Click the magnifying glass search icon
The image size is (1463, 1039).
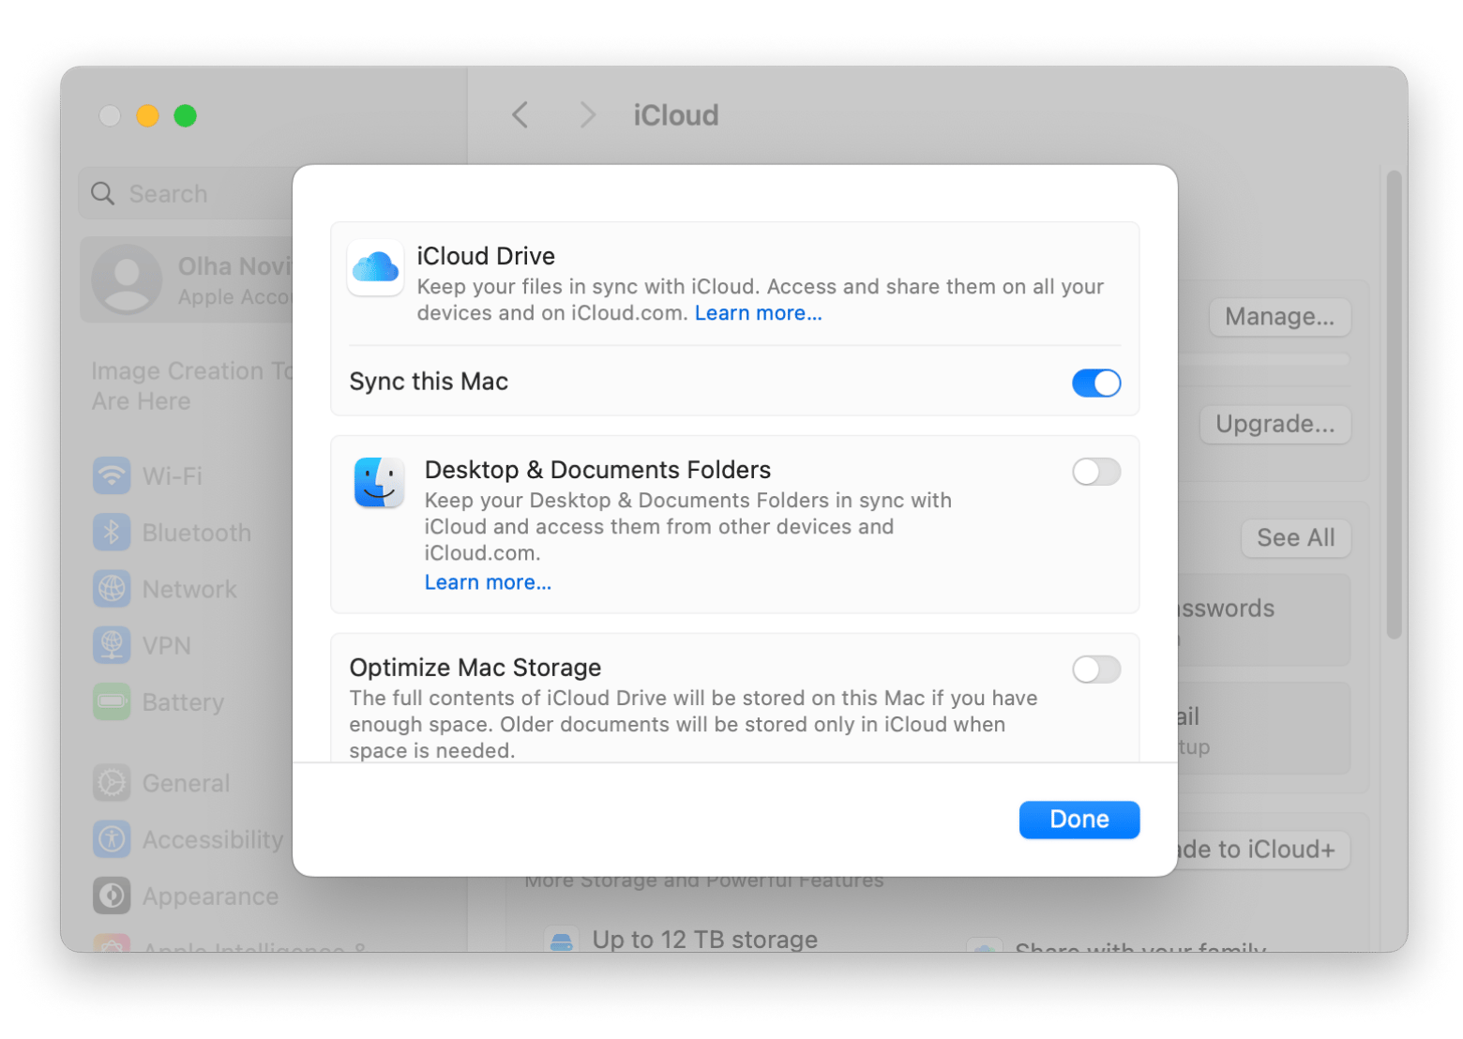[x=102, y=194]
